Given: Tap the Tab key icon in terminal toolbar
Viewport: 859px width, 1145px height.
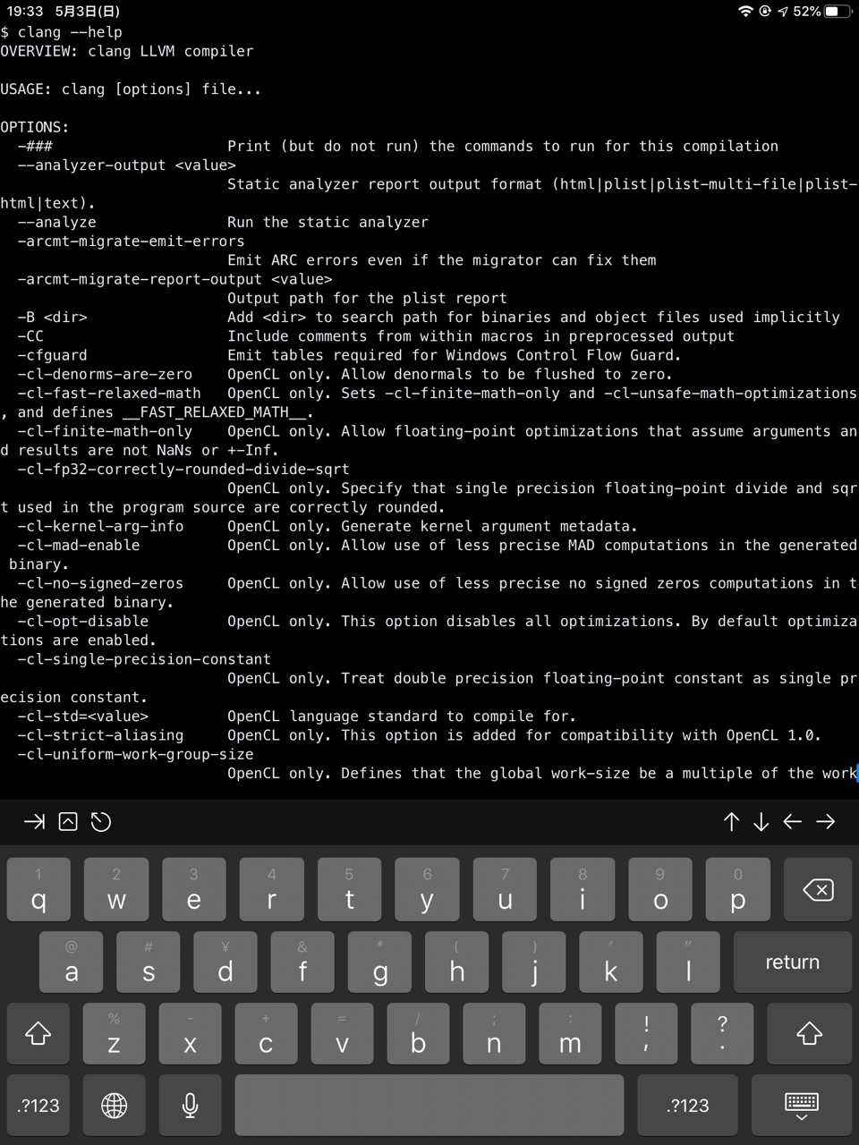Looking at the screenshot, I should (34, 821).
